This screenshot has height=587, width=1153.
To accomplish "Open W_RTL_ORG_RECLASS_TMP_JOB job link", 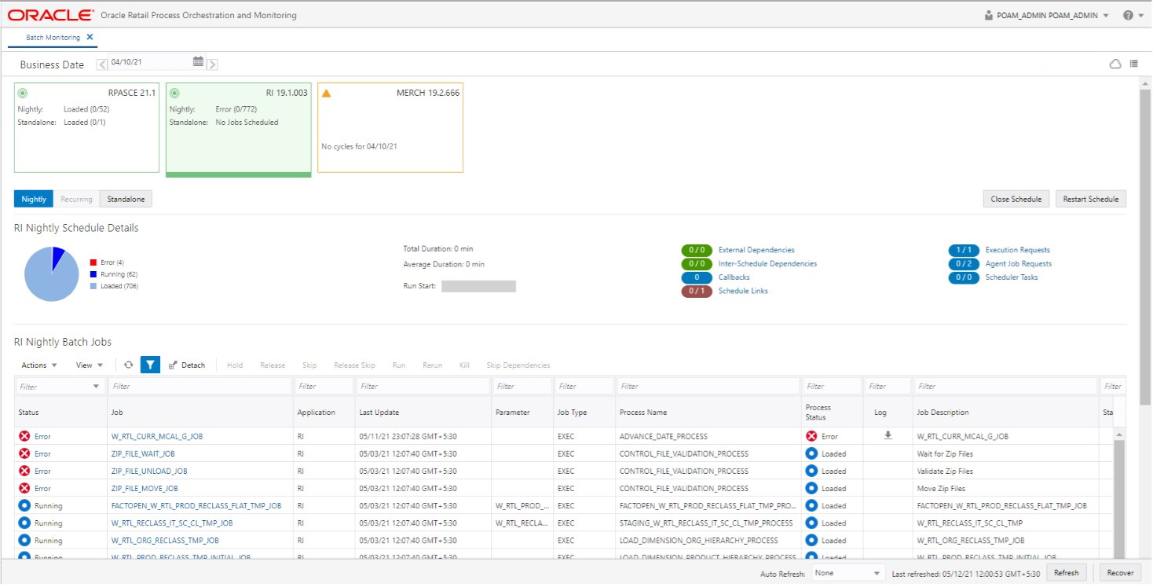I will coord(165,541).
